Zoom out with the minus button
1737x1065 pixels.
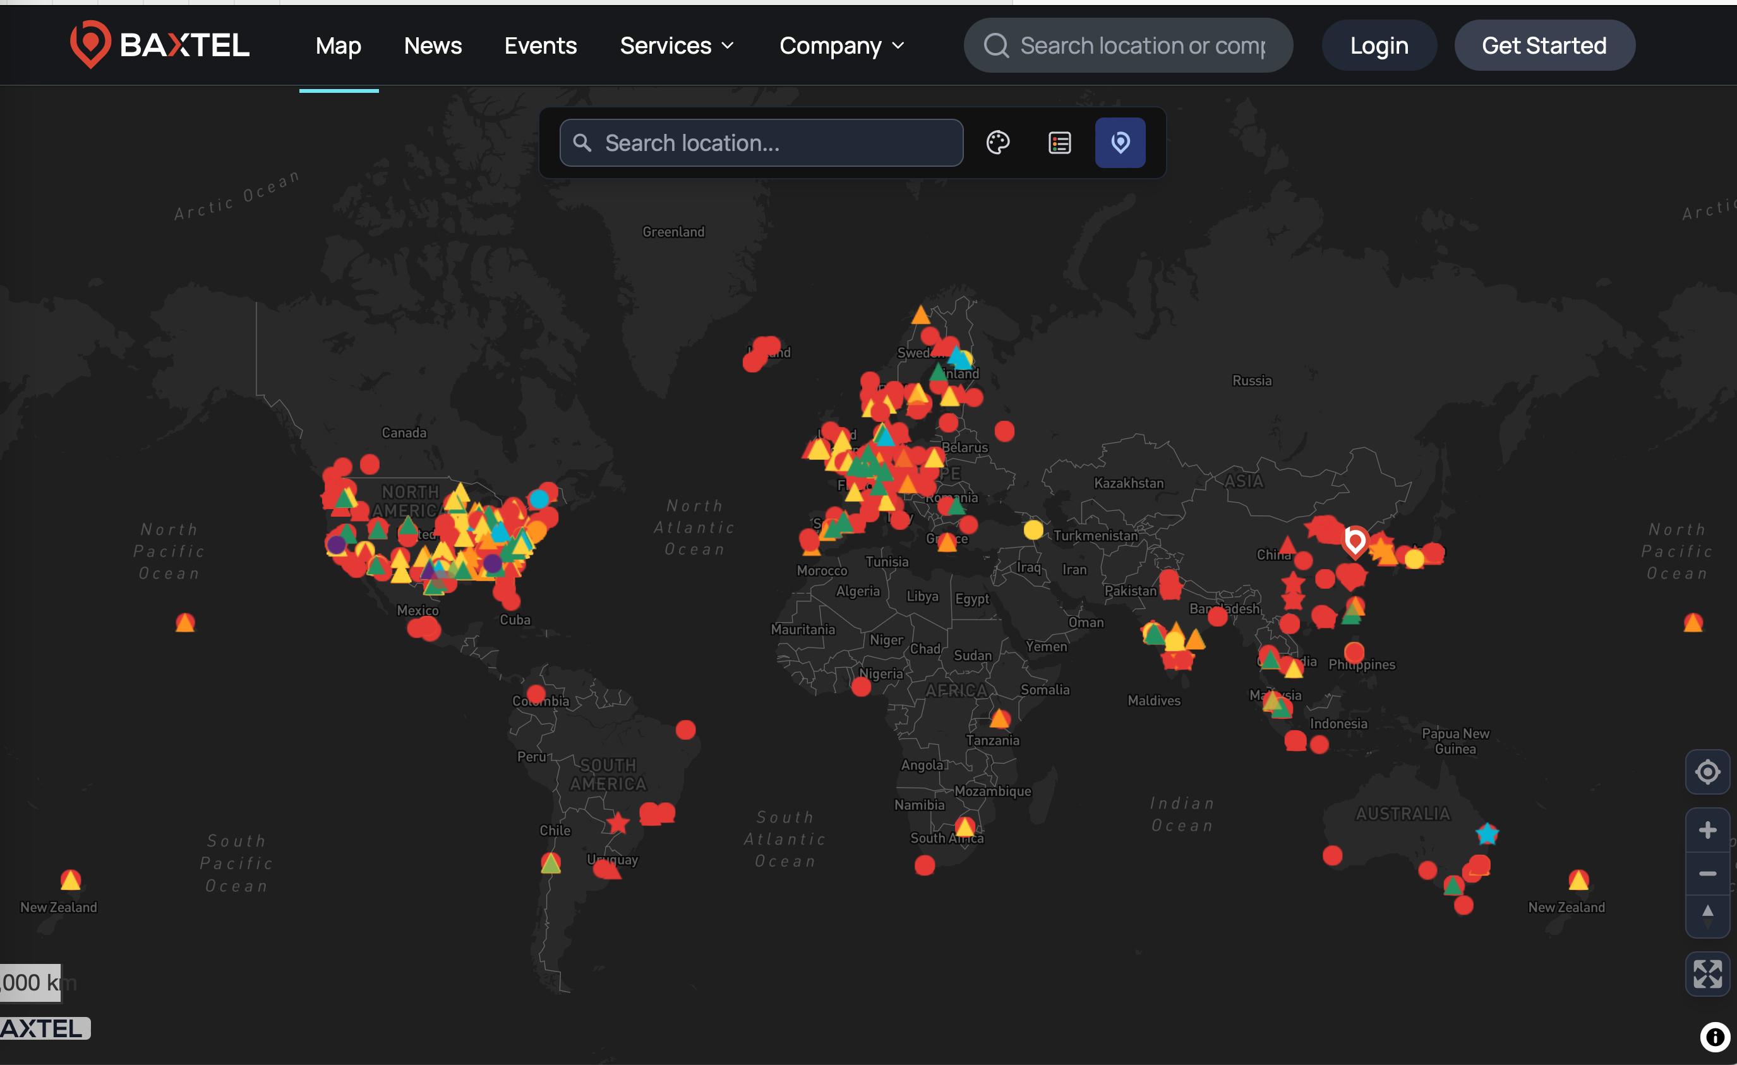1707,873
